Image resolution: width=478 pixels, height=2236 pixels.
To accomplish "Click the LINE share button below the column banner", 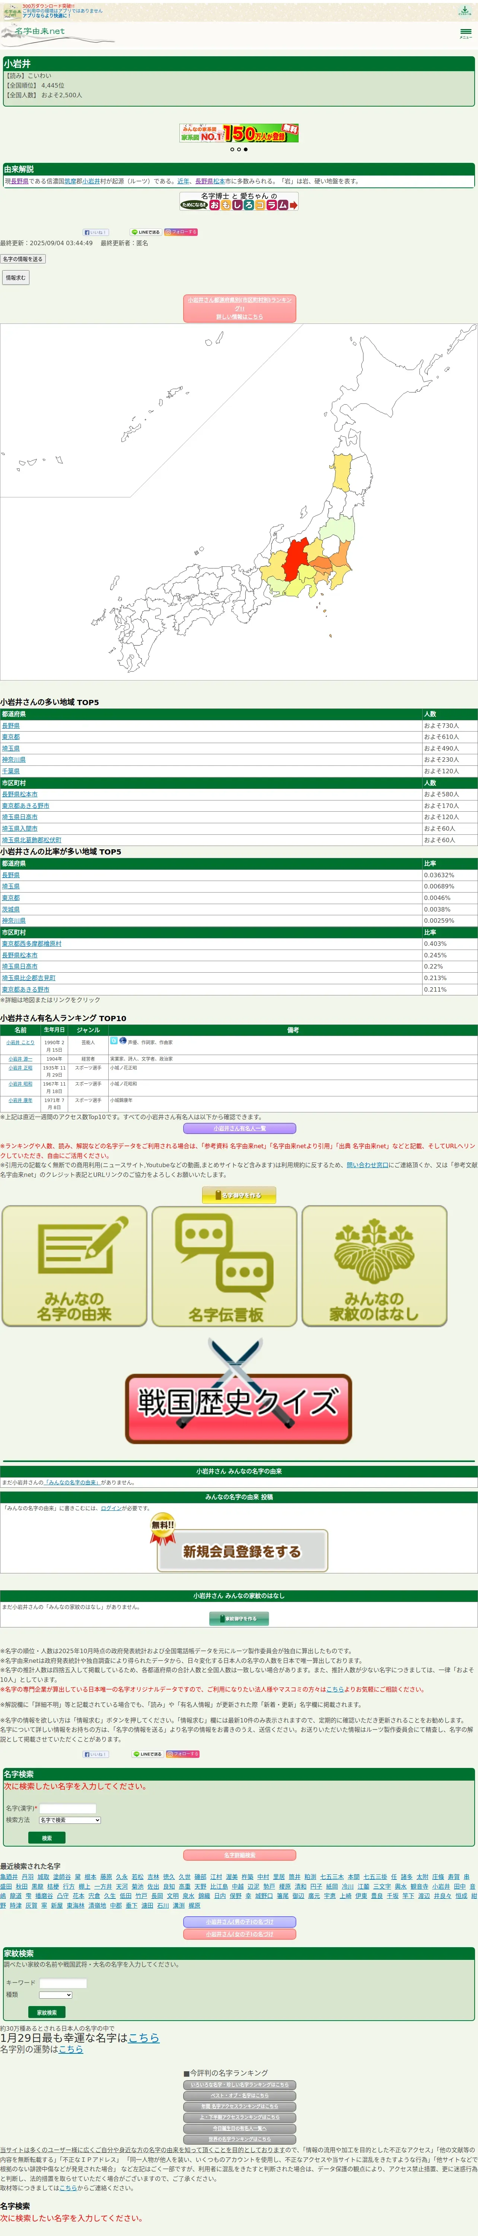I will (145, 233).
